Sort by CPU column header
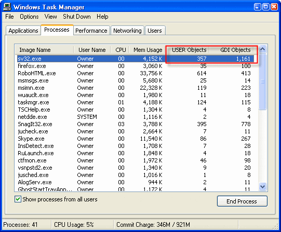 coord(120,50)
